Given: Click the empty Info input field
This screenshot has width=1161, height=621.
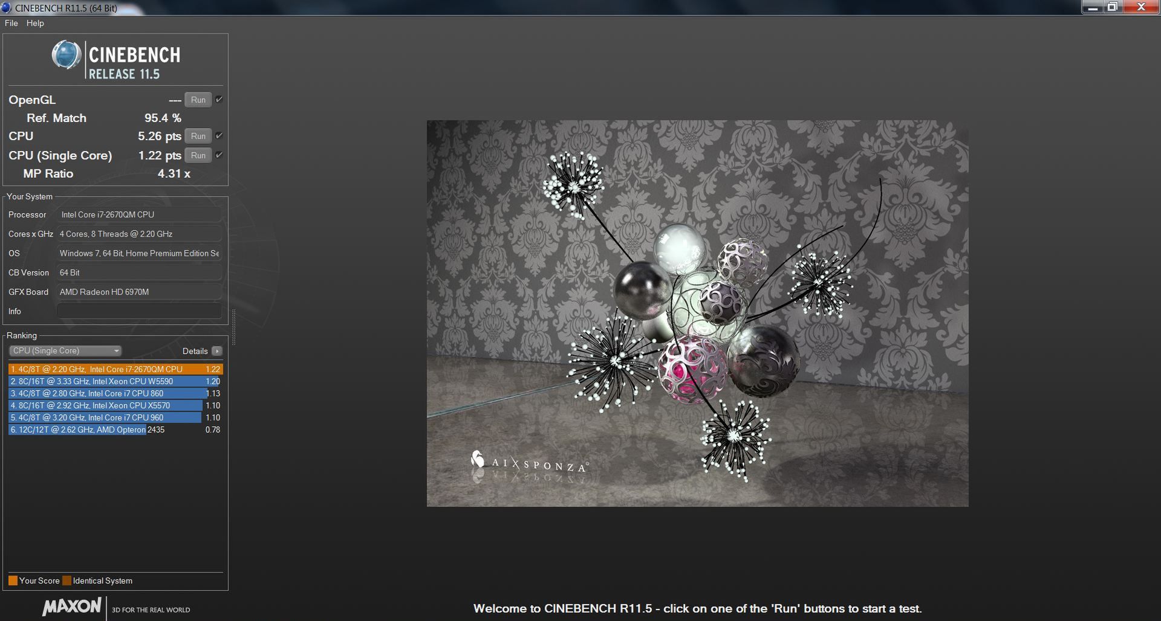Looking at the screenshot, I should pos(139,311).
